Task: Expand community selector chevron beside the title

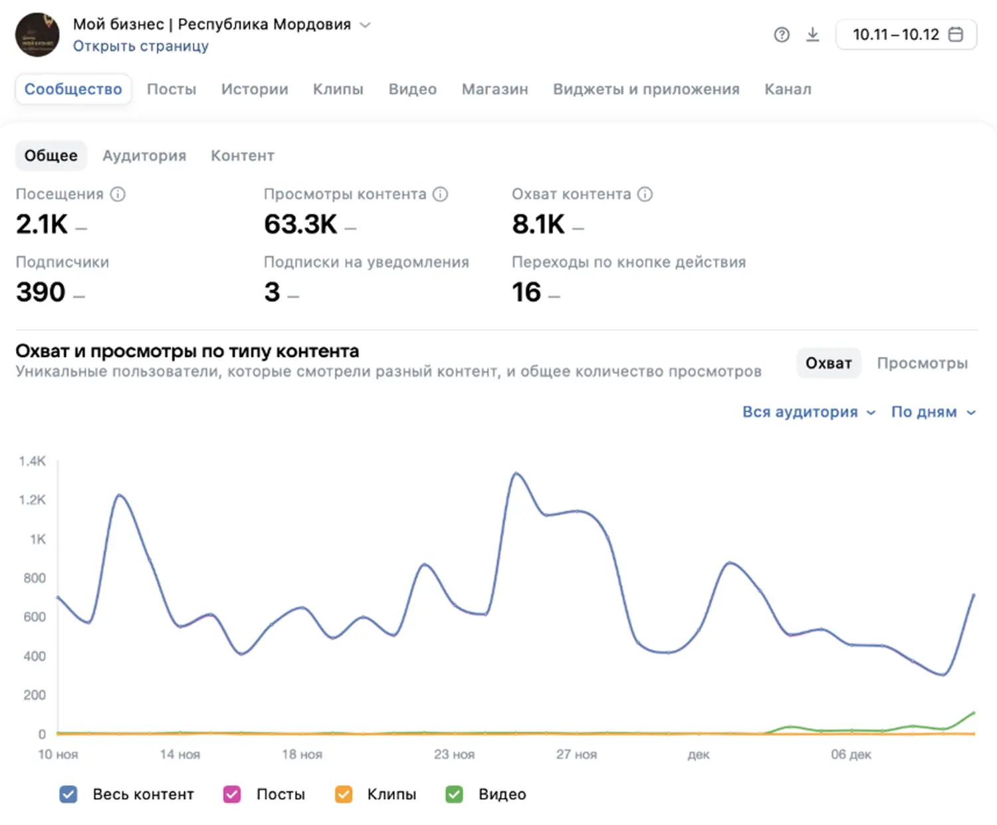Action: coord(365,25)
